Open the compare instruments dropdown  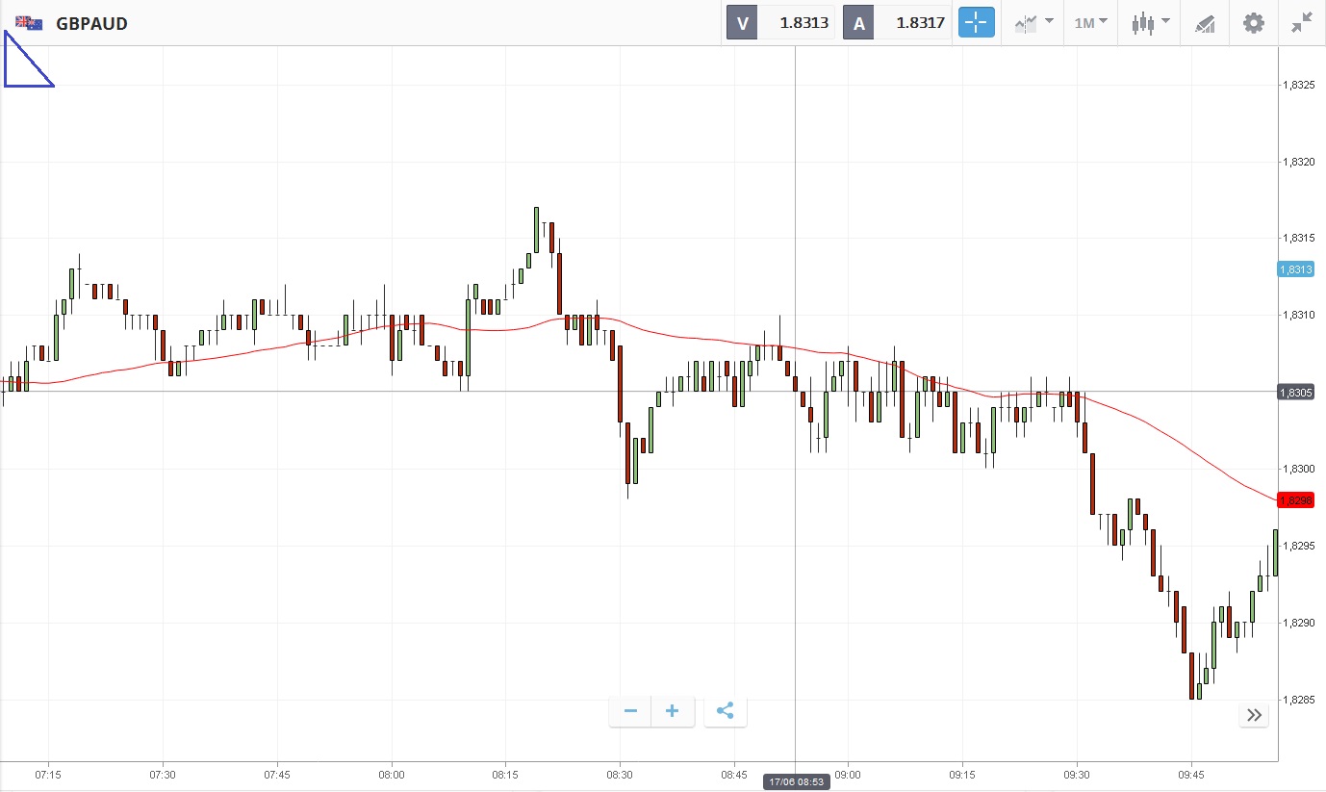pos(1034,23)
